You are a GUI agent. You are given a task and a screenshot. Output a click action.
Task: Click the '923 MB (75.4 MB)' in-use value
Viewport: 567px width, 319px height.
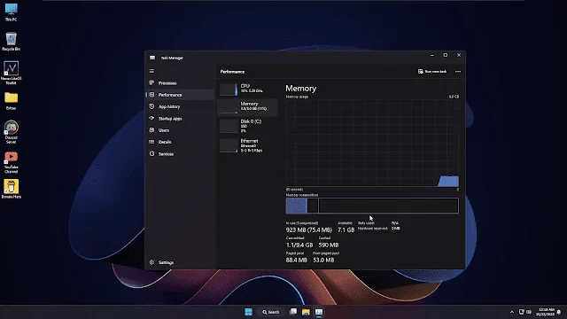tap(309, 230)
